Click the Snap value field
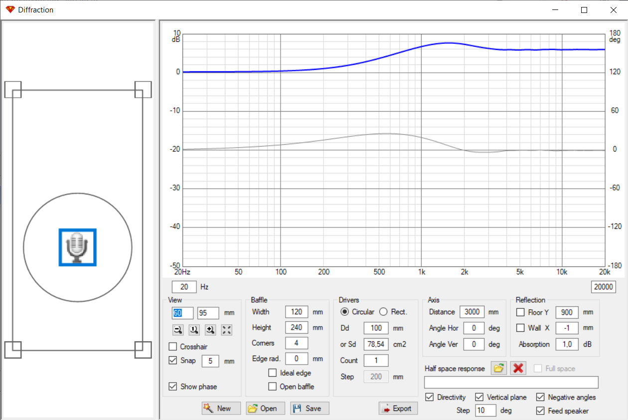628x420 pixels. pos(210,361)
